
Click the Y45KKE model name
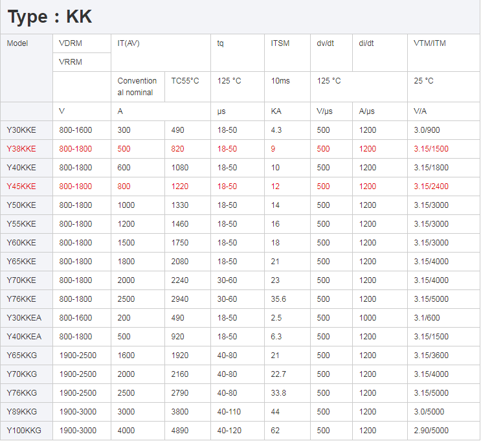click(x=21, y=187)
